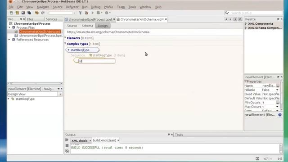Open the Navigate menu
Viewport: 288px width, 162px height.
43,7
